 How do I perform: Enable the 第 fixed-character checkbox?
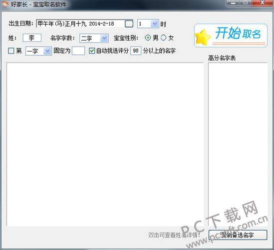(x=11, y=51)
